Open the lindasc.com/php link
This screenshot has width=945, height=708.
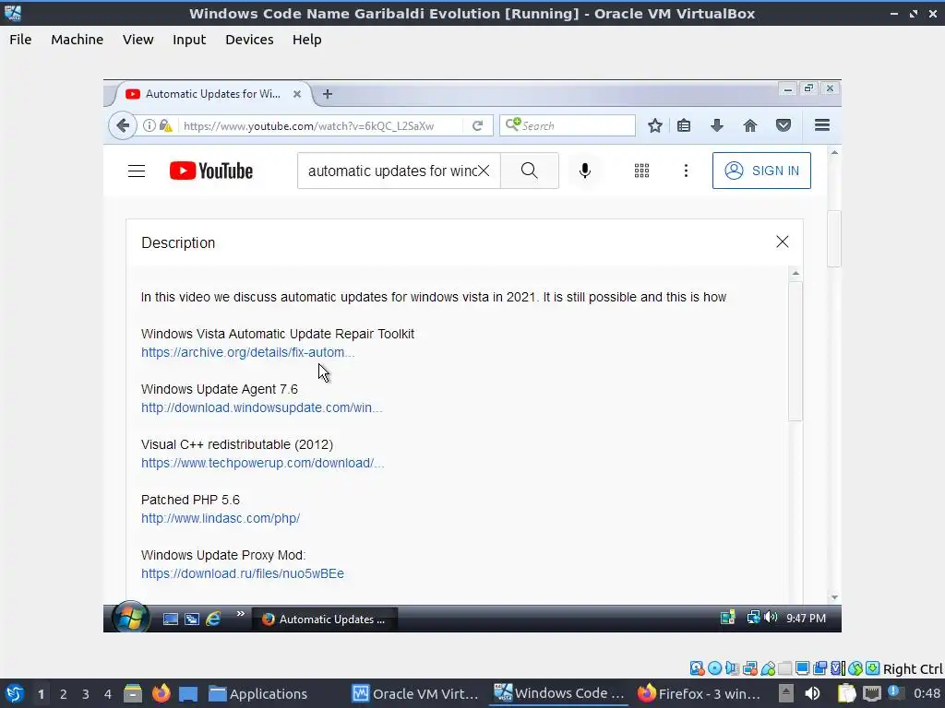(221, 518)
